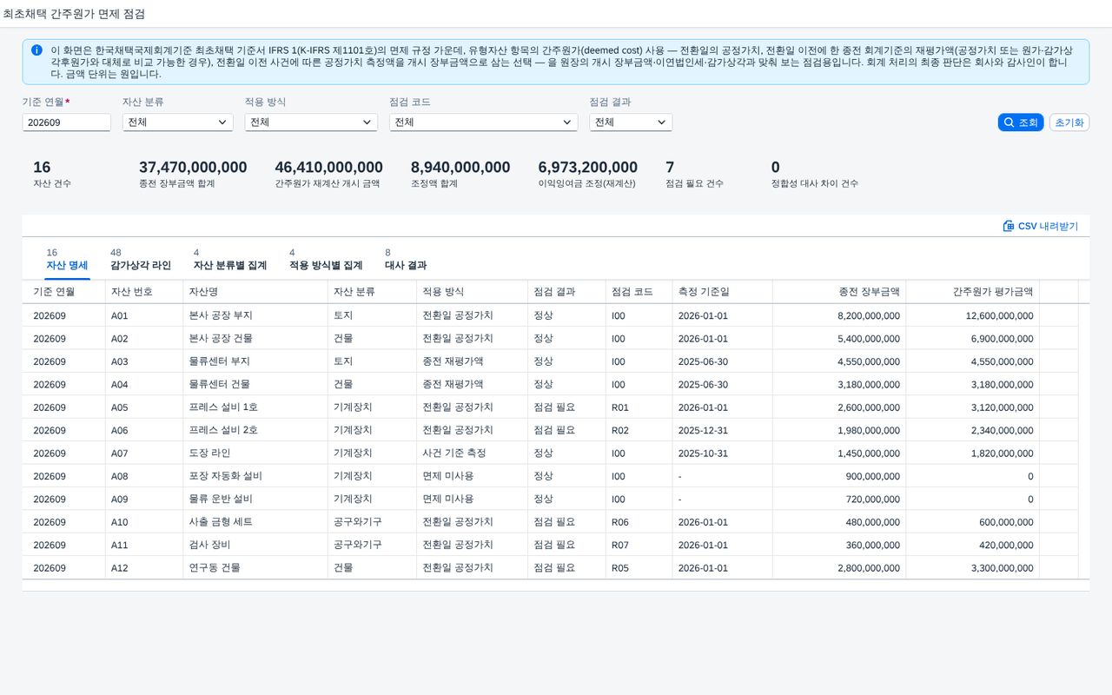Click the info icon in the blue notice

click(36, 50)
